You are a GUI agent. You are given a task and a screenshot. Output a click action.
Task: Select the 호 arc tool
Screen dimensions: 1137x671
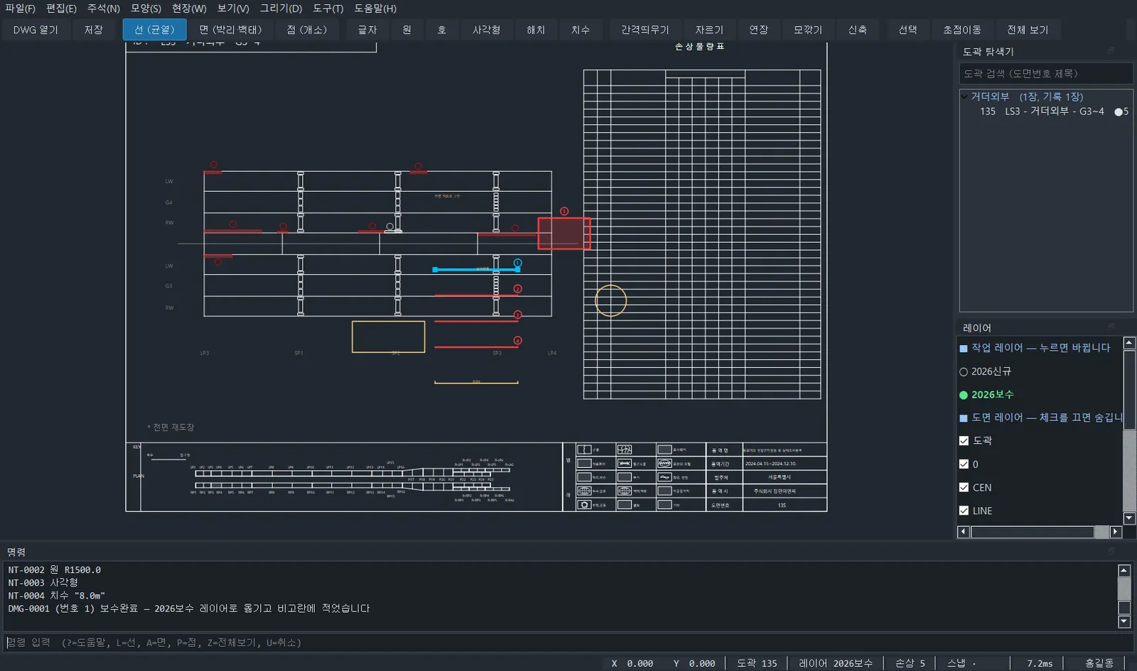point(442,30)
